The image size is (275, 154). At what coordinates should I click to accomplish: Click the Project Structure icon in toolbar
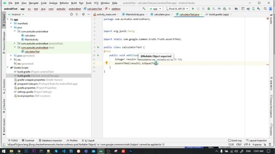[236, 9]
